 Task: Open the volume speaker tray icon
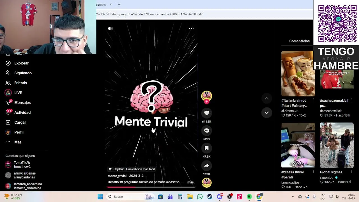tap(337, 197)
